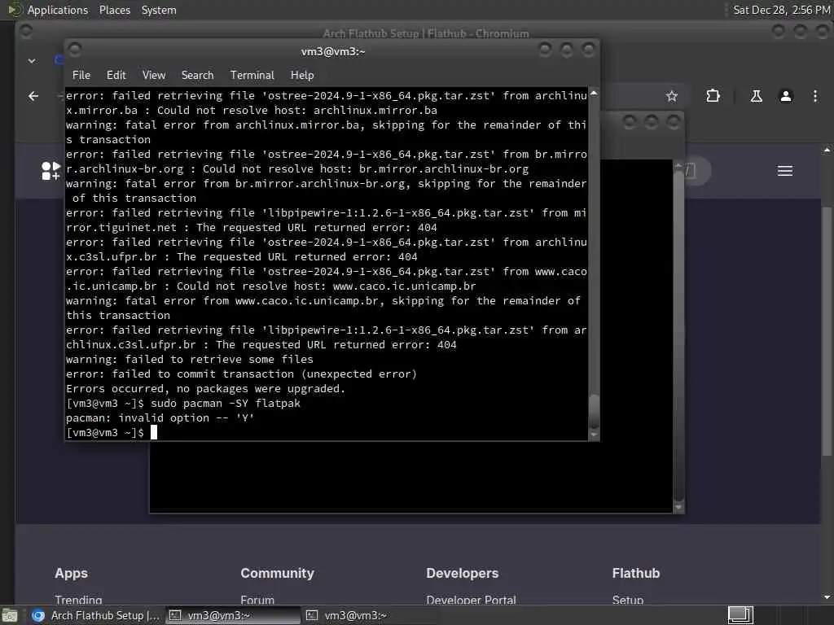Click the Chromium icon in the taskbar
This screenshot has width=834, height=625.
38,615
